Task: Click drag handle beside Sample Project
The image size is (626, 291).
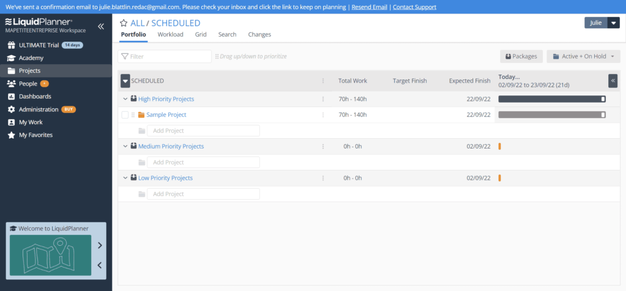Action: [133, 115]
